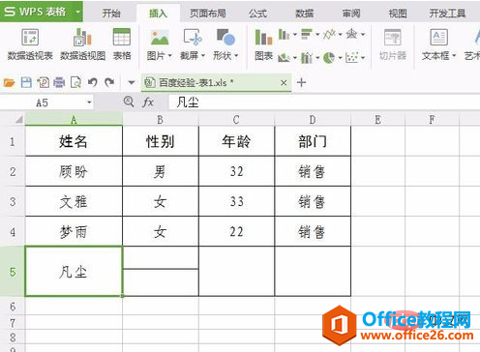Viewport: 480px width, 352px height.
Task: Insert a PivotTable (数据透视表) icon
Action: [30, 38]
